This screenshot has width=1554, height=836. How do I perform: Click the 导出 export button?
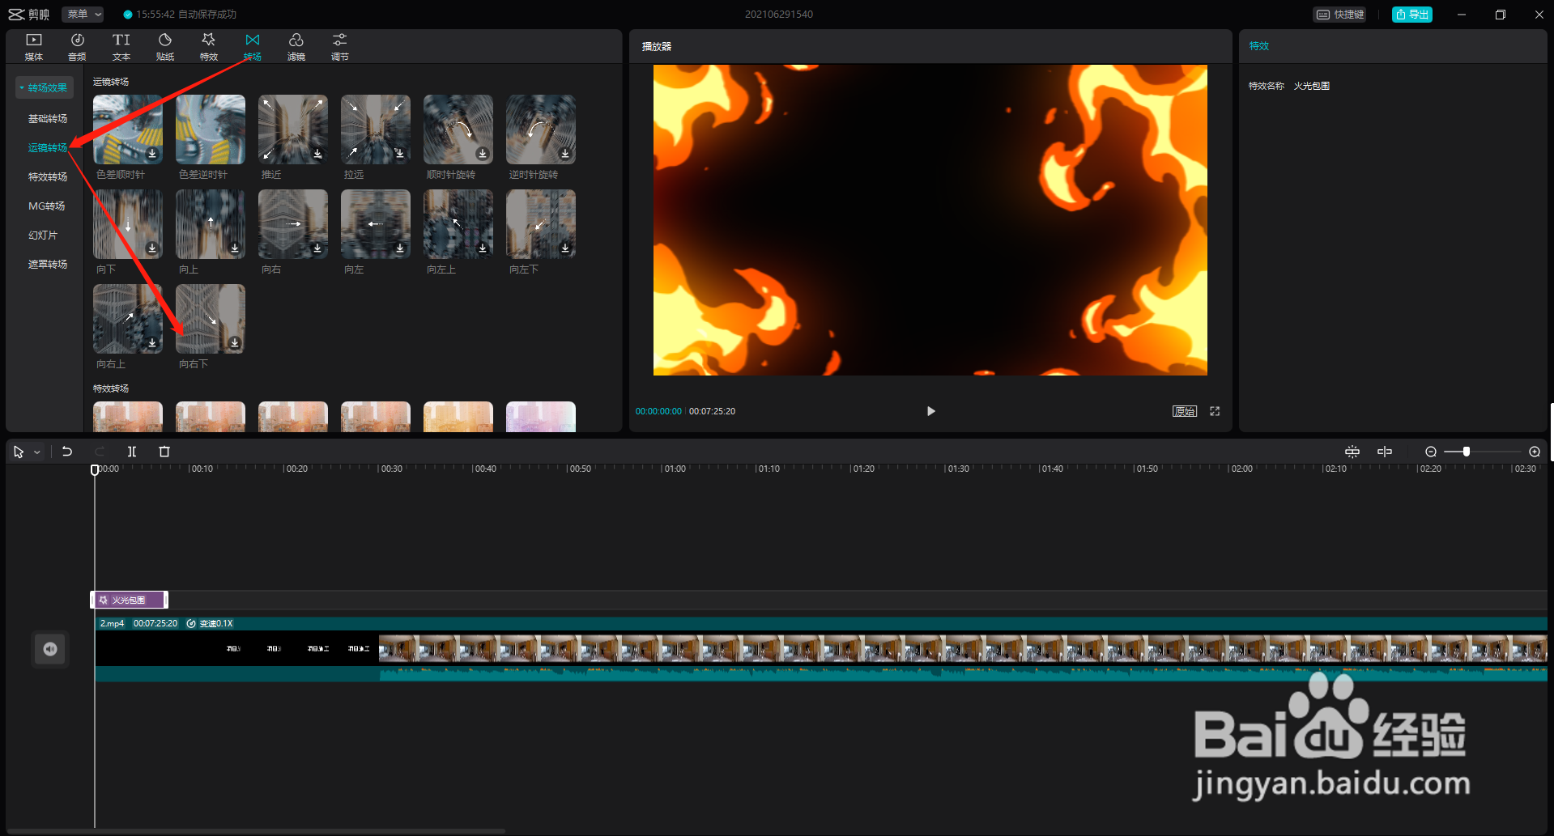tap(1412, 15)
